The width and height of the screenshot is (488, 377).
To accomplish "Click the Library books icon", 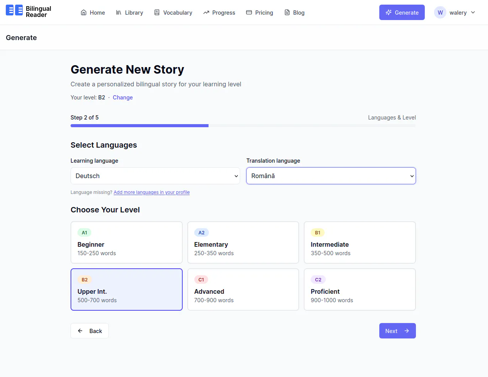I will pos(119,12).
